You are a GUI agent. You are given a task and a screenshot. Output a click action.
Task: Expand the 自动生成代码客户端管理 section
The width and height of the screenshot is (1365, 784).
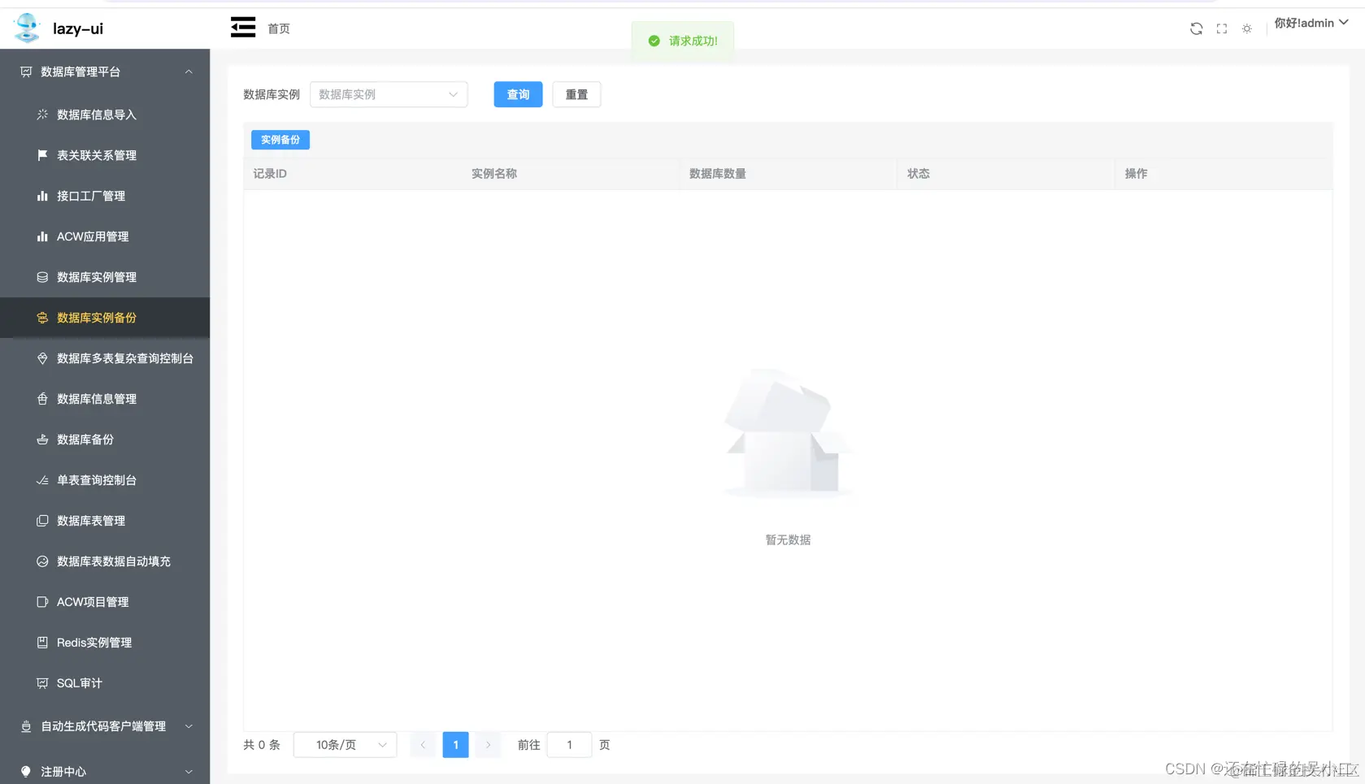coord(100,726)
